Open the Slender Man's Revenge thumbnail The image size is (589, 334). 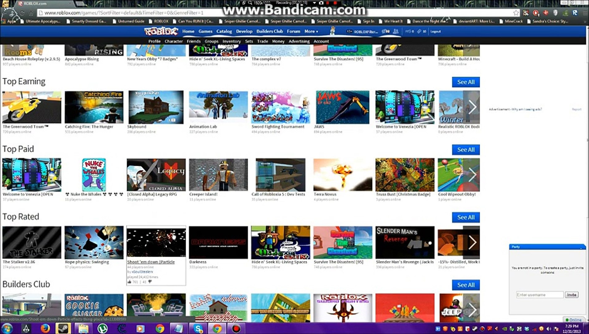tap(405, 242)
